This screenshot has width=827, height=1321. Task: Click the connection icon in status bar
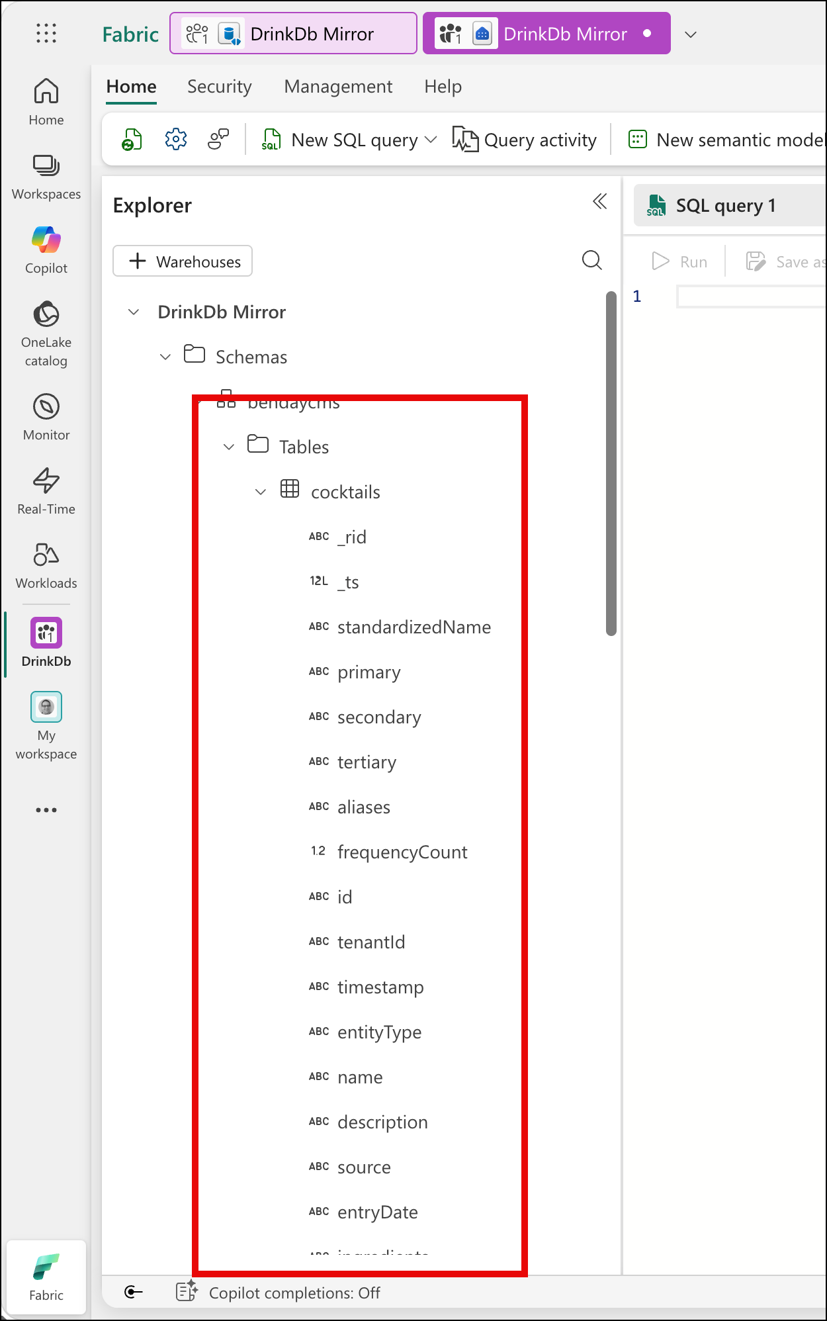coord(134,1292)
